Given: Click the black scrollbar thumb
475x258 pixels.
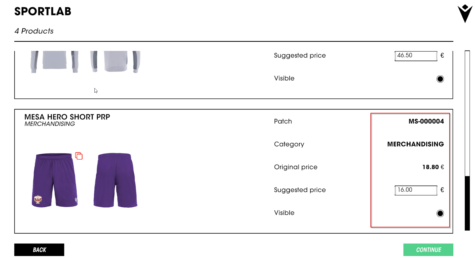Looking at the screenshot, I should tap(467, 203).
